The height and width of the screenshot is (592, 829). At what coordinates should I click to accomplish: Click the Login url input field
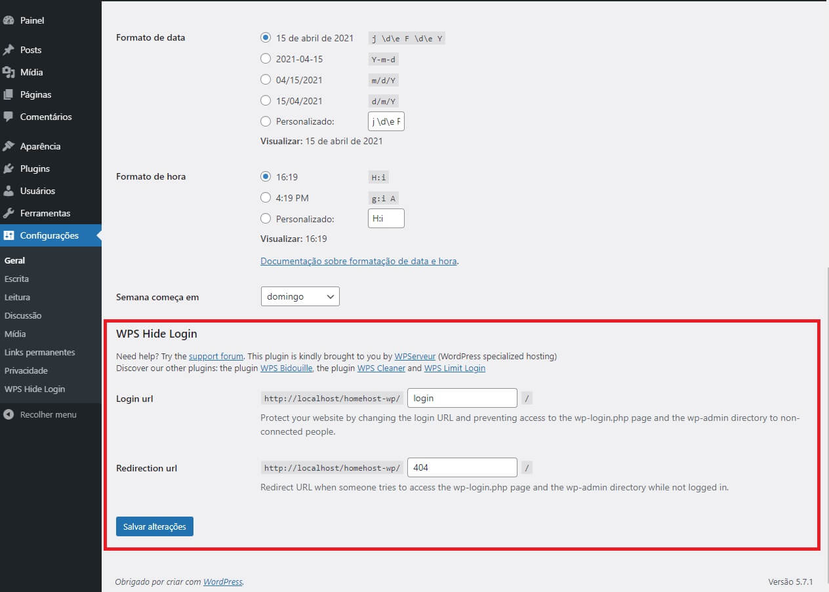click(x=462, y=398)
